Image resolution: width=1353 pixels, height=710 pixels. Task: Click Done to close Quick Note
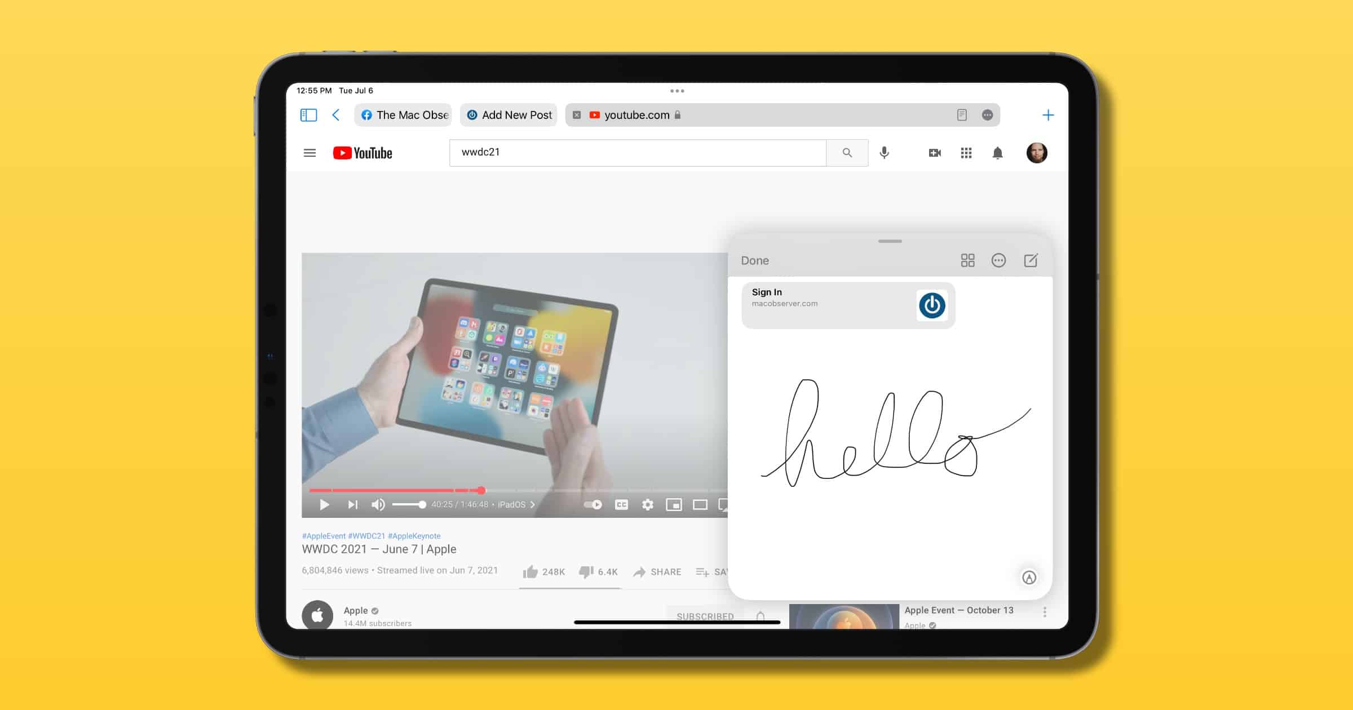(754, 259)
